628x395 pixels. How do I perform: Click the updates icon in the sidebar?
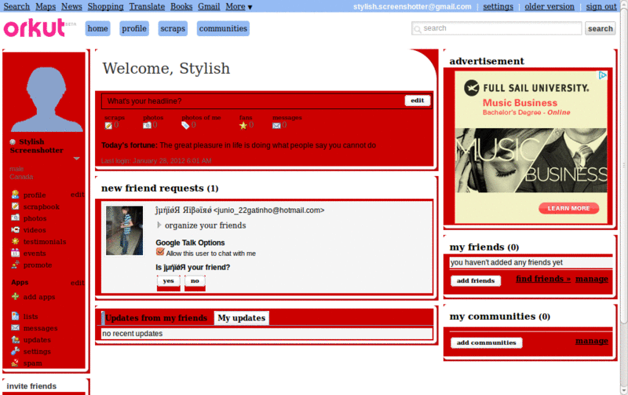(x=15, y=339)
